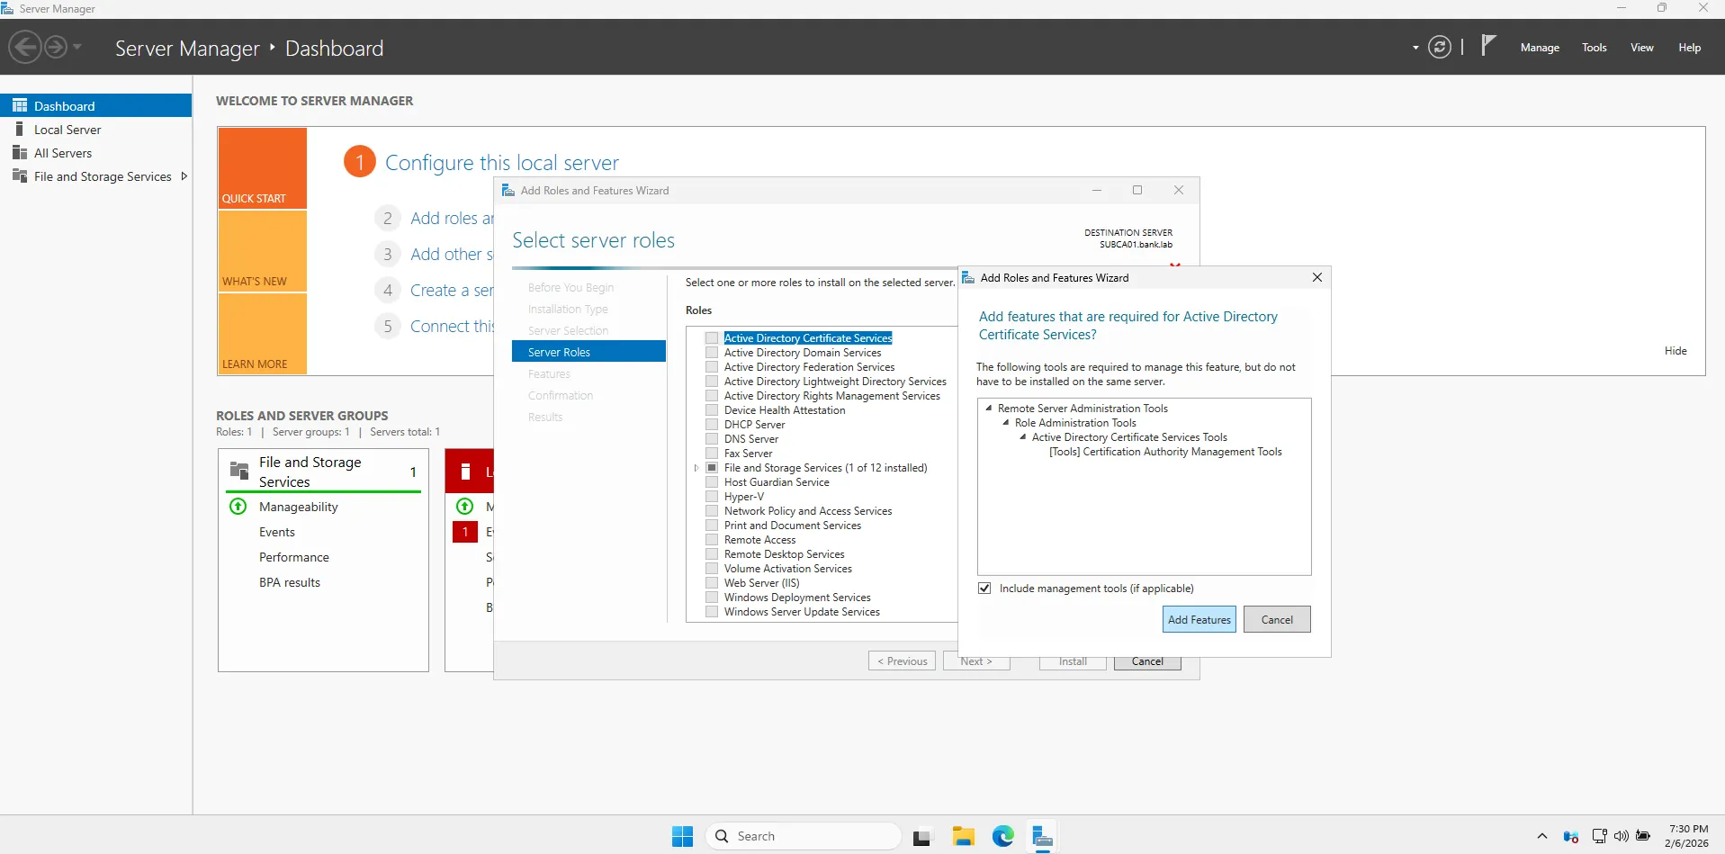Collapse the Role Administration Tools node
1725x854 pixels.
[1006, 423]
